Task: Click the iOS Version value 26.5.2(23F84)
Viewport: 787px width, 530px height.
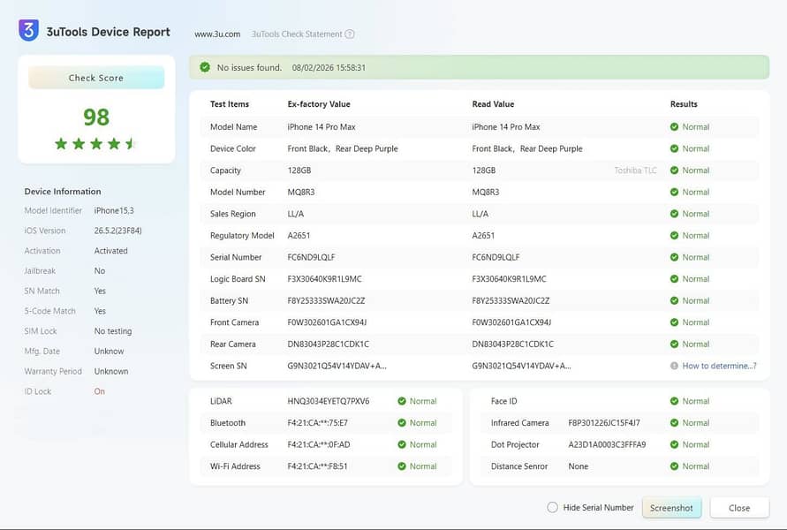Action: pos(118,231)
